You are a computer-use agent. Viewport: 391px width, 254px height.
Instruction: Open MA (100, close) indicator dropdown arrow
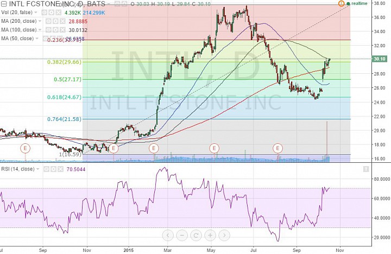(x=40, y=30)
